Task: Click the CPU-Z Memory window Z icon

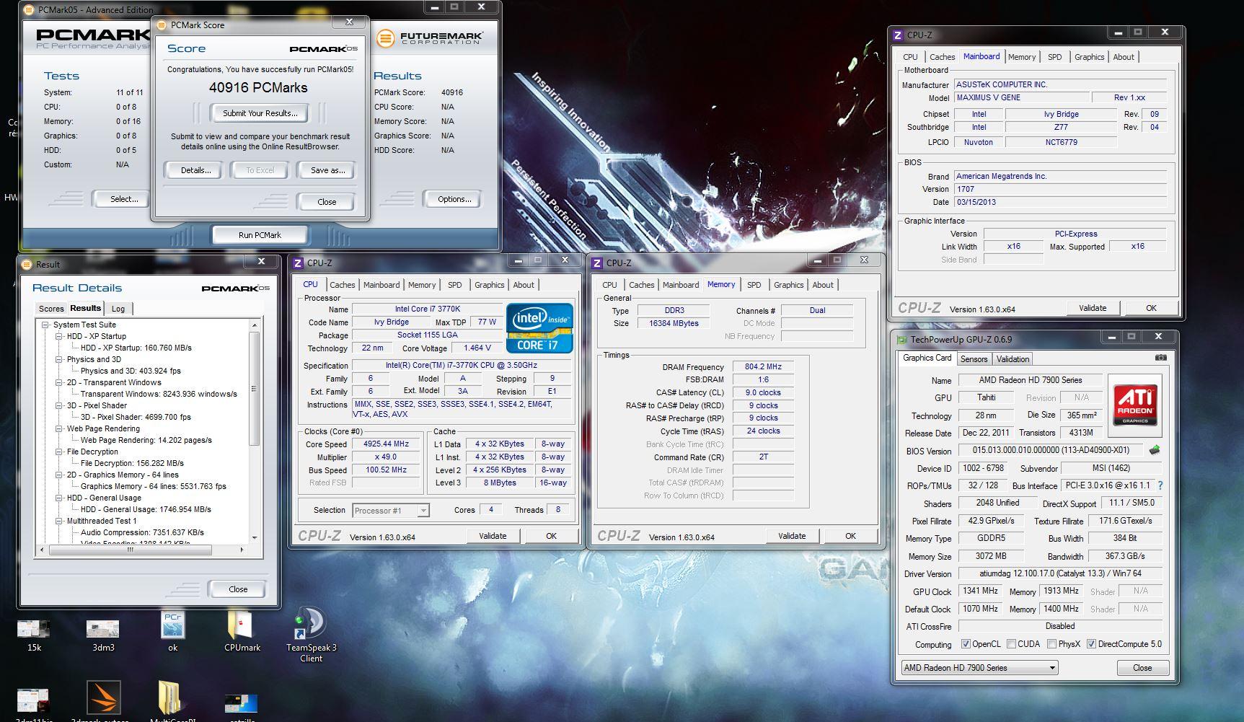Action: click(x=597, y=263)
